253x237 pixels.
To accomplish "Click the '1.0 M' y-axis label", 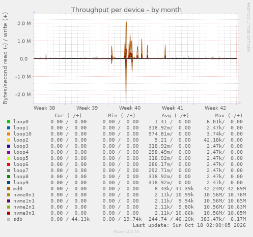I will coord(24,41).
